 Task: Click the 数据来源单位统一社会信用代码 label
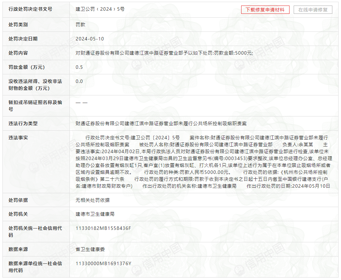(x=35, y=267)
